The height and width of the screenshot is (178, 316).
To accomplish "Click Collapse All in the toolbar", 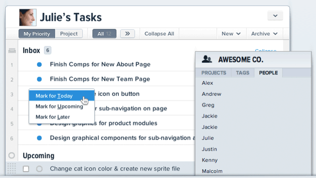I will 159,34.
